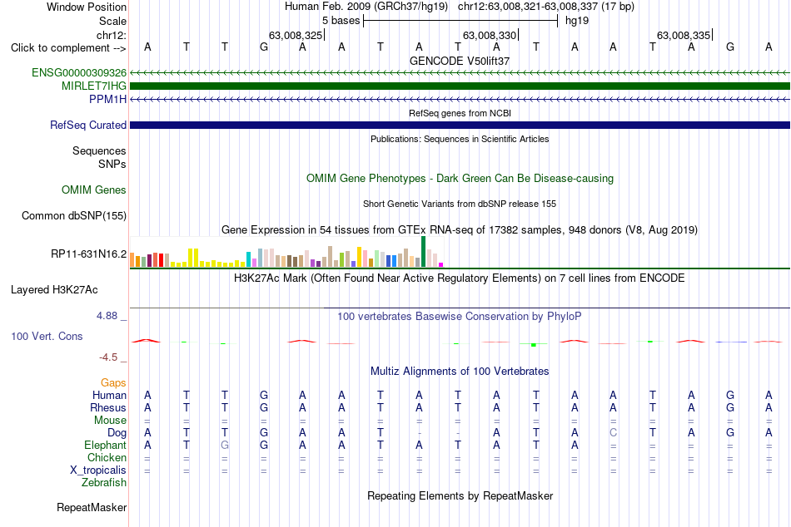This screenshot has height=527, width=791.
Task: Click the Common dbSNP(155) label
Action: [x=73, y=215]
